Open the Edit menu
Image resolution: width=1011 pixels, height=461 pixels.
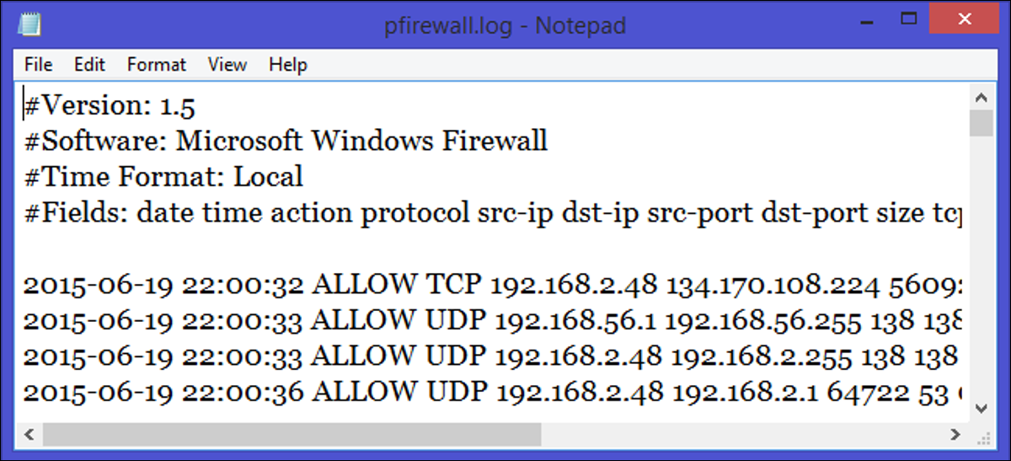tap(89, 64)
